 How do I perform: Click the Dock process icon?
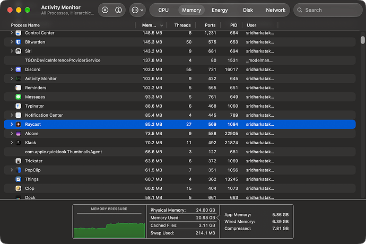(x=18, y=197)
